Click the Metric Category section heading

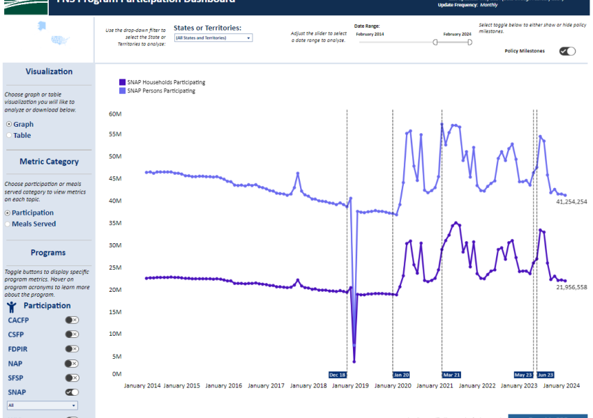click(x=49, y=161)
